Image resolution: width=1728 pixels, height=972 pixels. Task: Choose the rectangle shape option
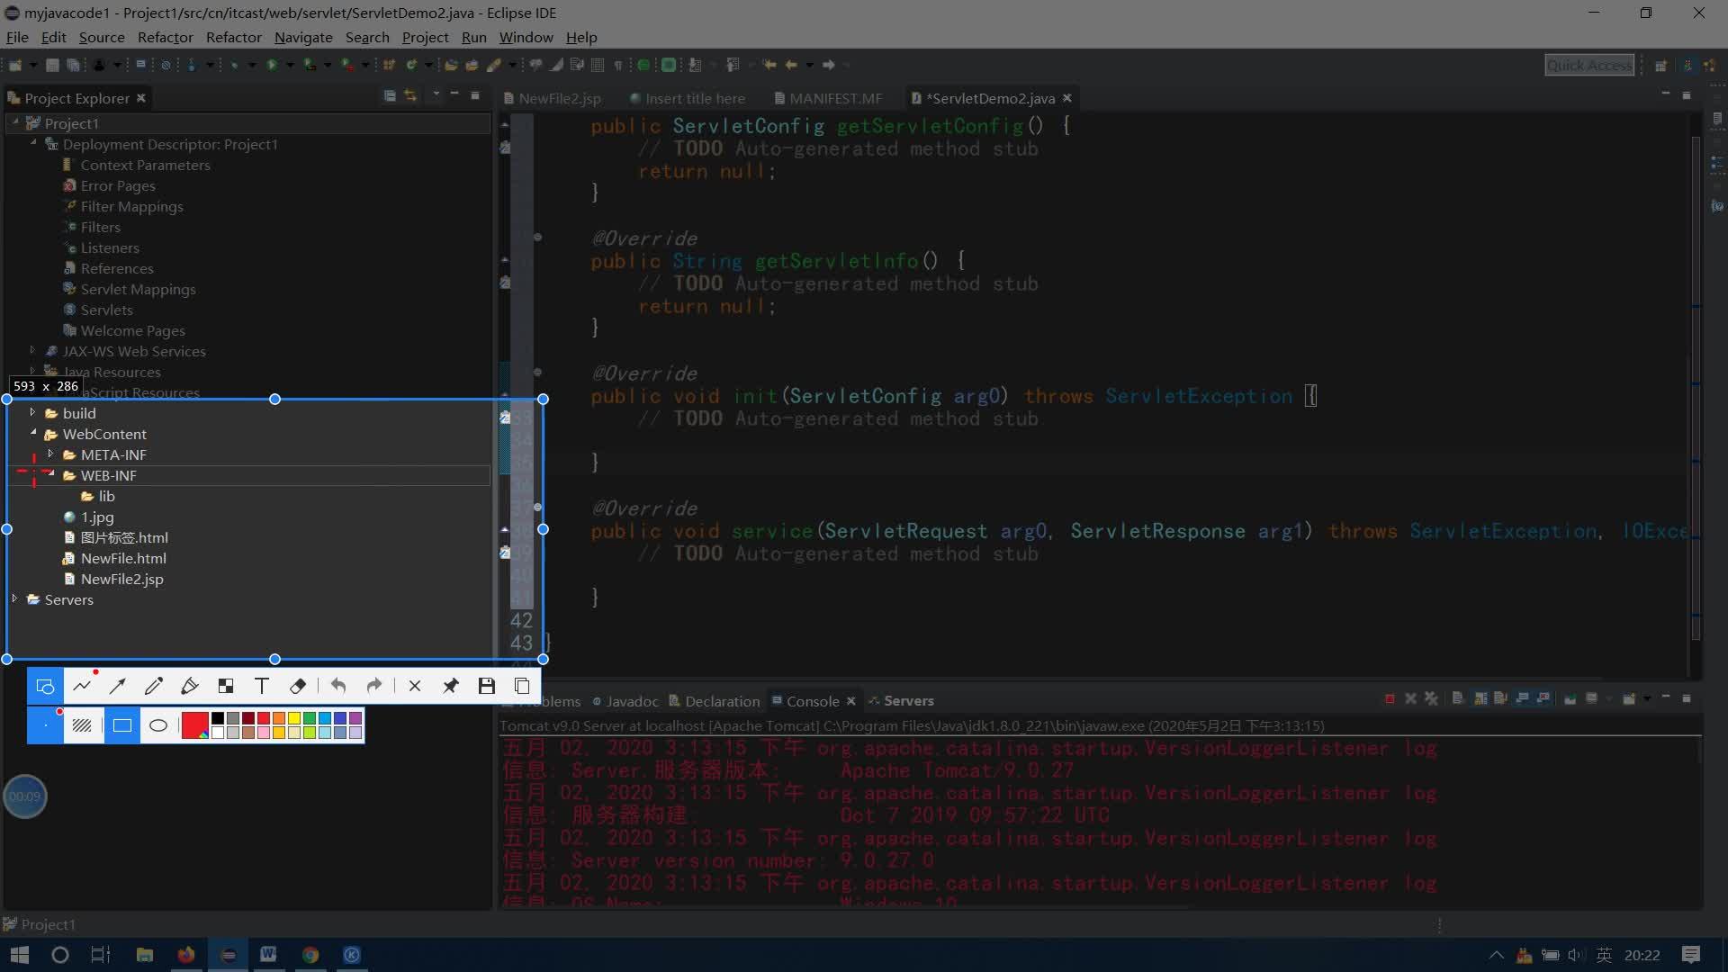pyautogui.click(x=122, y=725)
